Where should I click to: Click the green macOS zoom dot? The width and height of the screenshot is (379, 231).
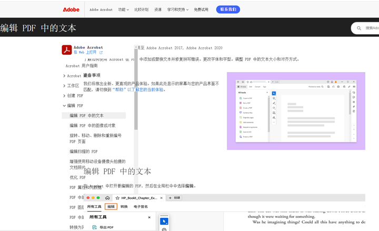pyautogui.click(x=98, y=198)
